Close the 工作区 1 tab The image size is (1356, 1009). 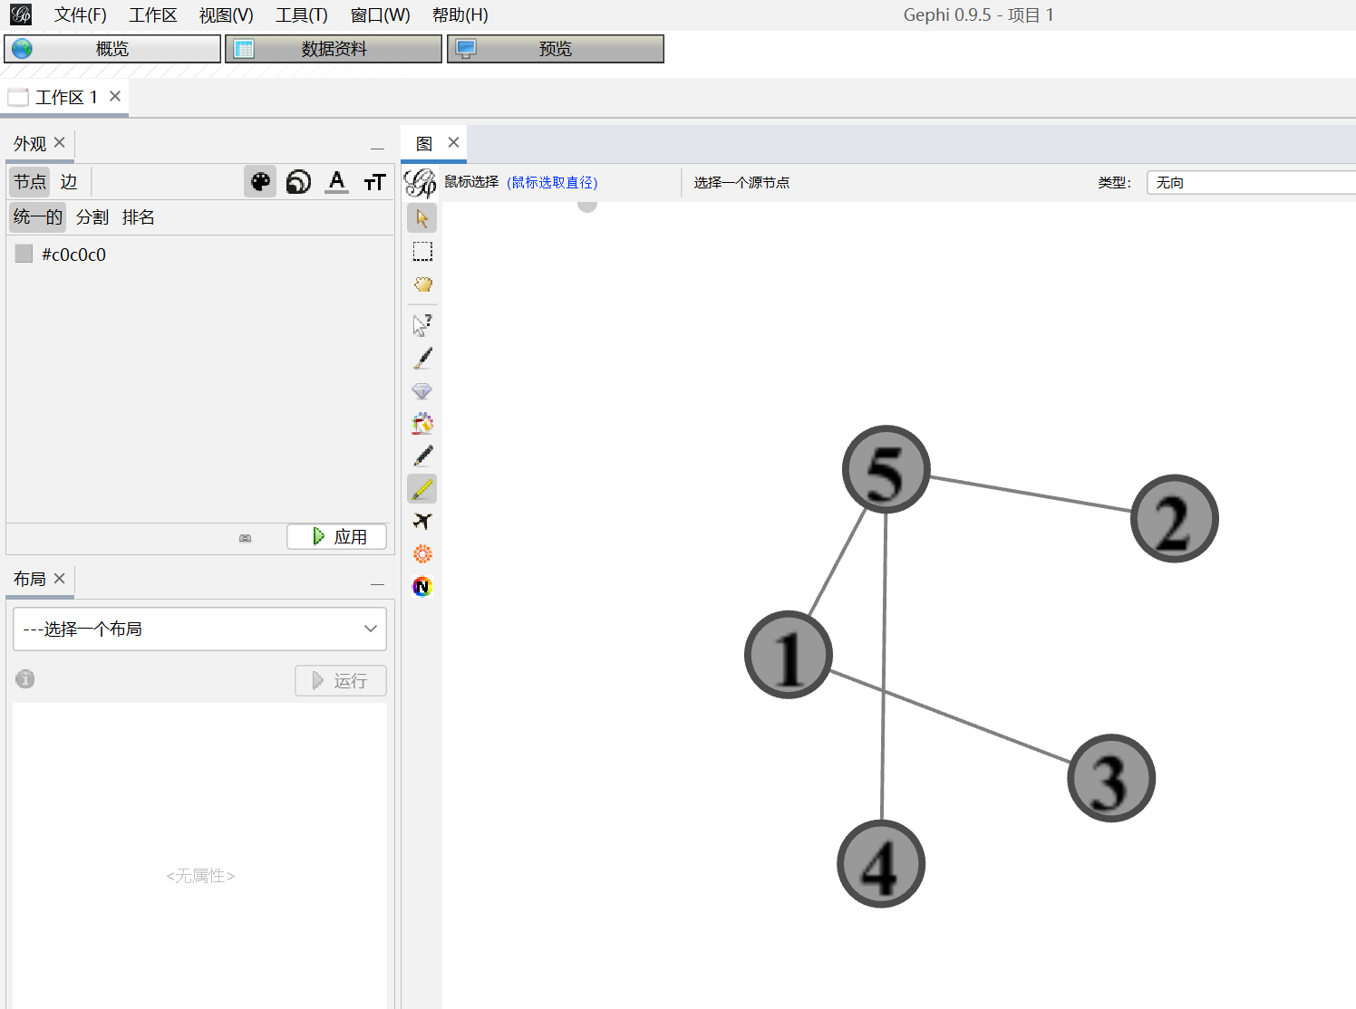115,96
